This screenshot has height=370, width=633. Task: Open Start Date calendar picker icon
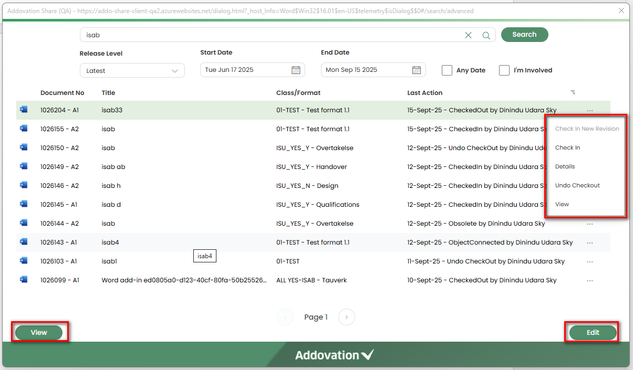tap(296, 70)
